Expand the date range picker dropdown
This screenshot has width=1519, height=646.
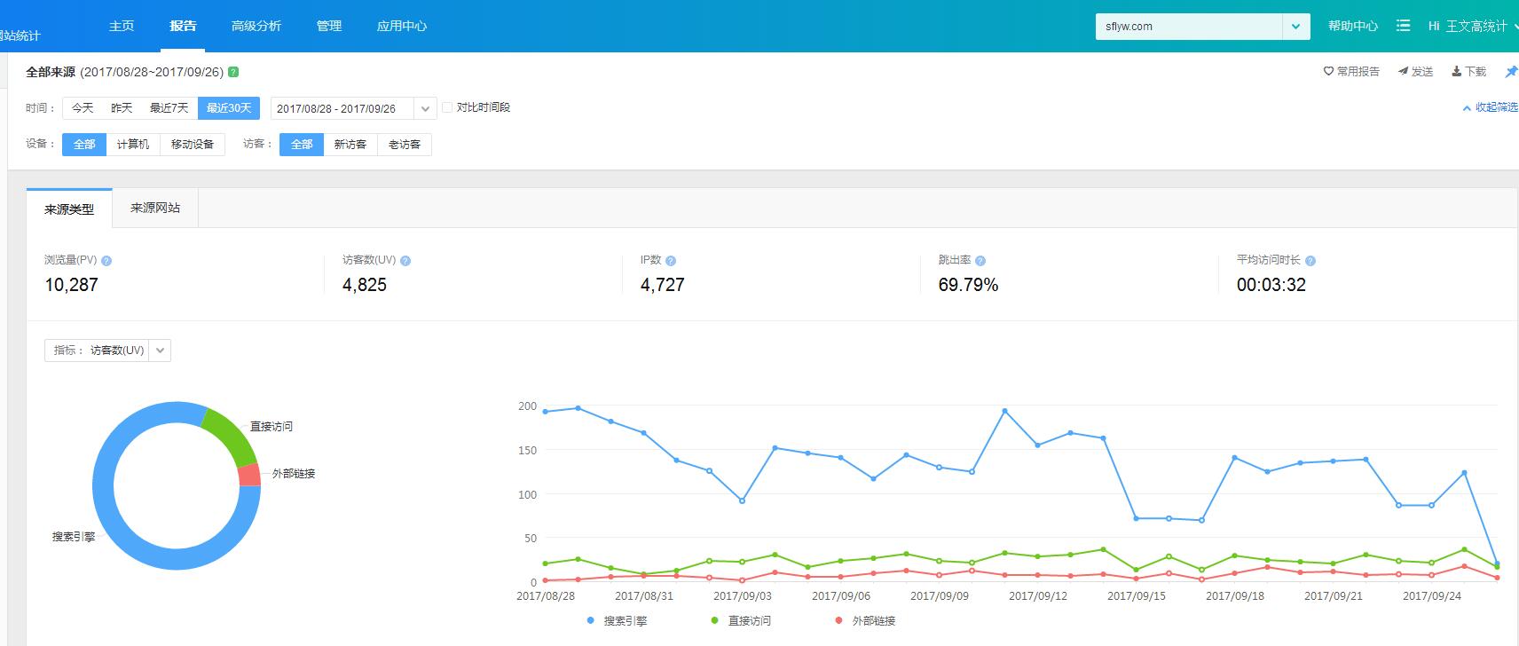[425, 108]
